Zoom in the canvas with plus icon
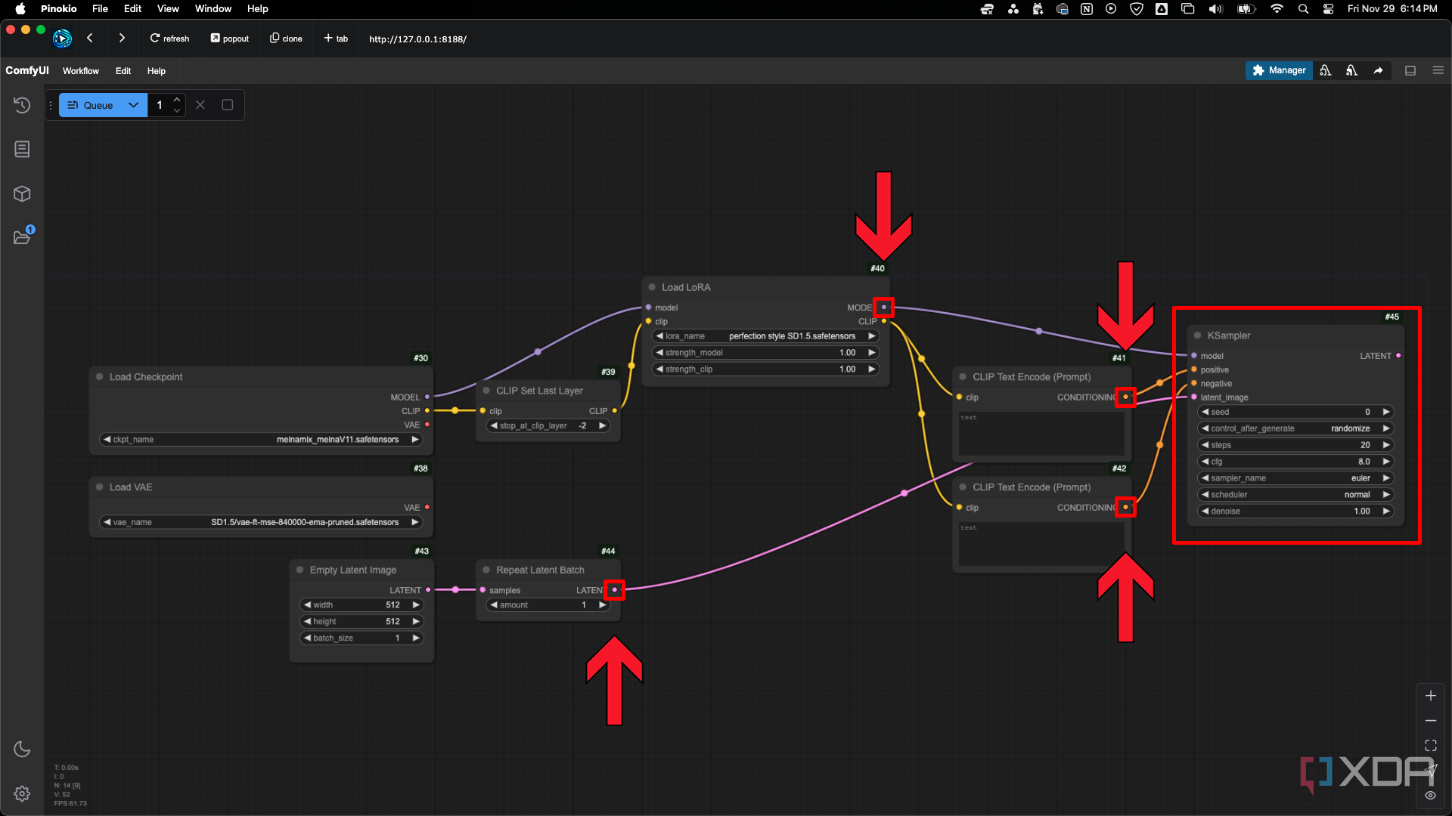 point(1431,696)
